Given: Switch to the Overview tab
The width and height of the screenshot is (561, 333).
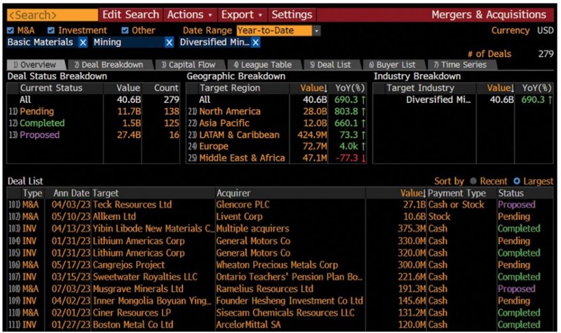Looking at the screenshot, I should [x=36, y=64].
